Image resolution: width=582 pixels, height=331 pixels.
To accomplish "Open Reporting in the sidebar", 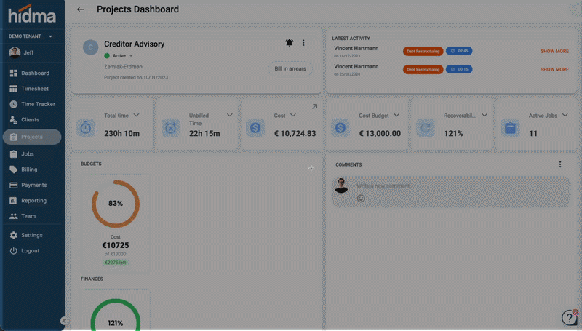I will (32, 201).
